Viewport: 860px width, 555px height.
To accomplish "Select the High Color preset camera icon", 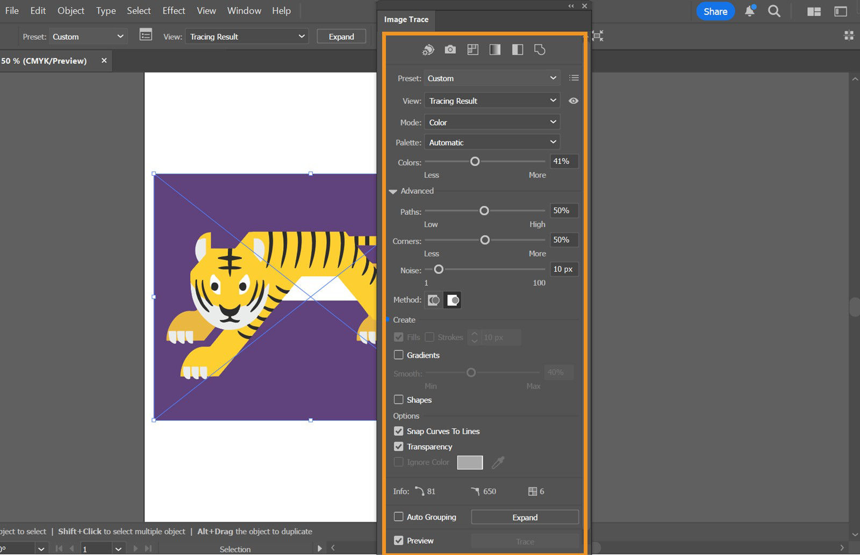I will click(450, 49).
